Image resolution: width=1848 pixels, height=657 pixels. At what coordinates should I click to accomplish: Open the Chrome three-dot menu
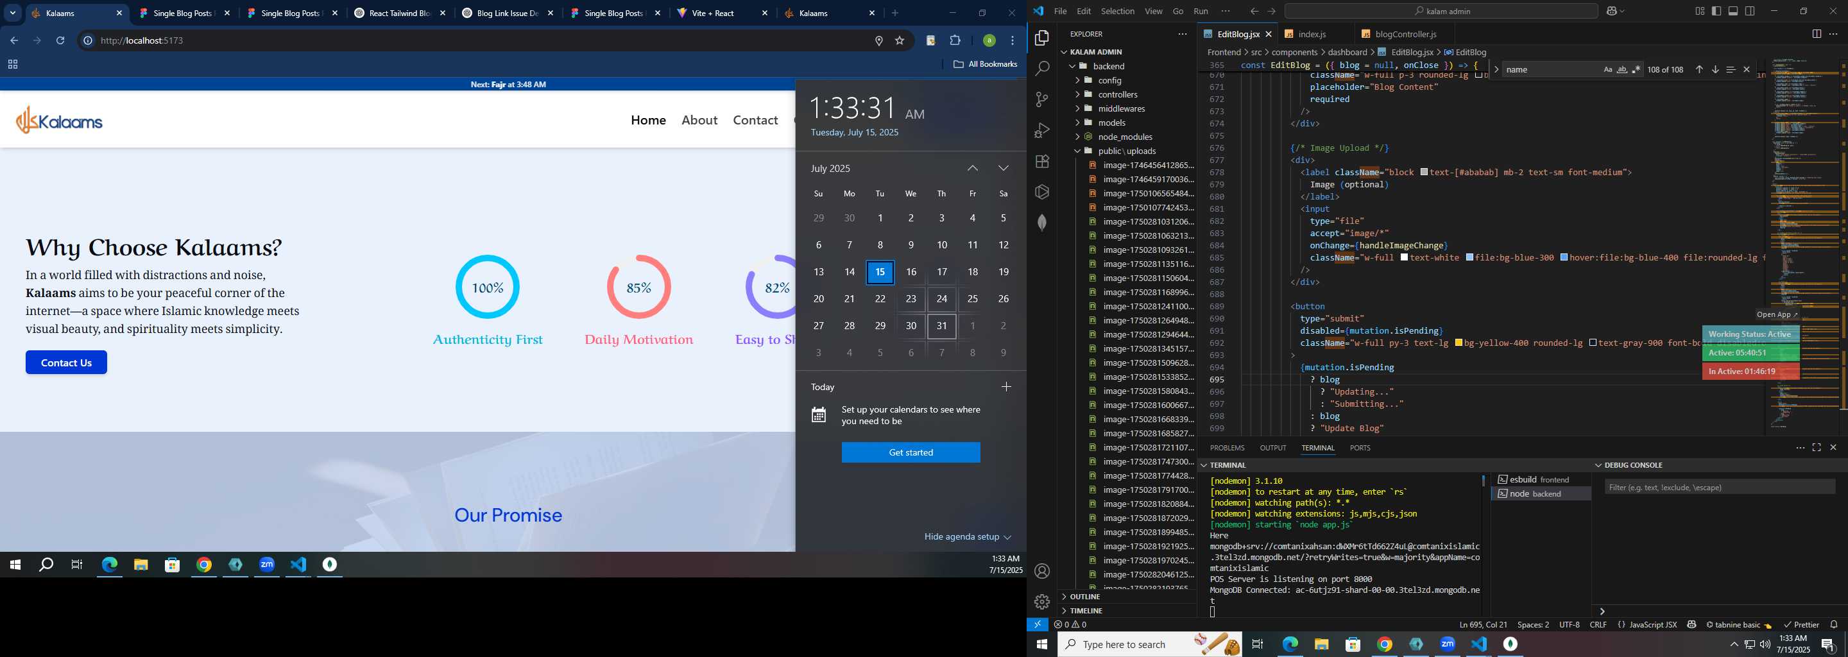[1013, 41]
